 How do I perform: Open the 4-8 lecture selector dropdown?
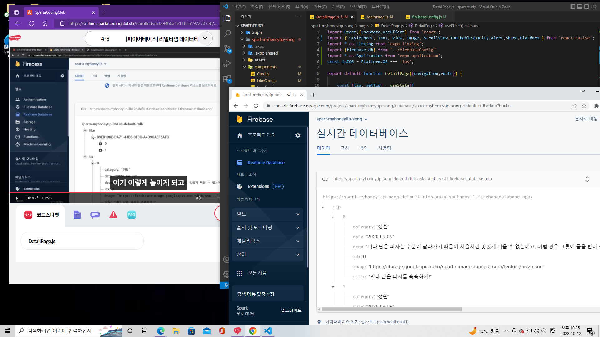205,39
